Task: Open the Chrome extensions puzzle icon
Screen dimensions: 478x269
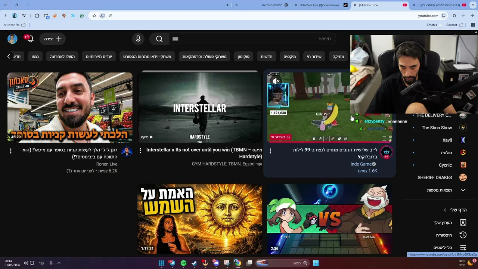Action: coord(37,16)
